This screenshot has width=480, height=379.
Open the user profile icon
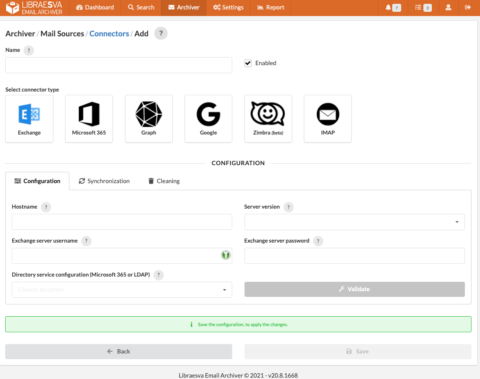tap(448, 8)
